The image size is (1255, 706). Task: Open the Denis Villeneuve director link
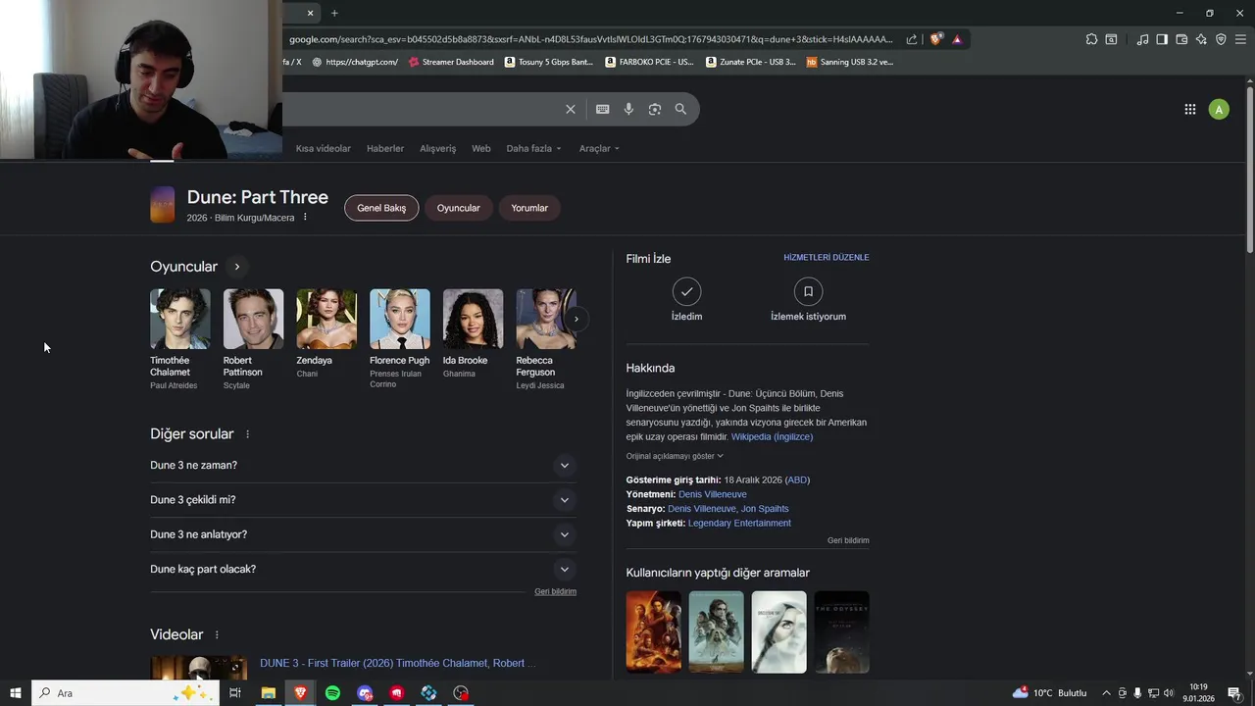[x=713, y=495]
